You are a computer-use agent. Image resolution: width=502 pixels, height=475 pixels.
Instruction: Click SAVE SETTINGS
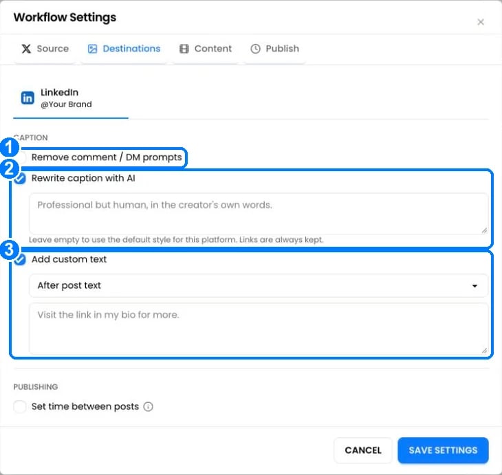(443, 450)
